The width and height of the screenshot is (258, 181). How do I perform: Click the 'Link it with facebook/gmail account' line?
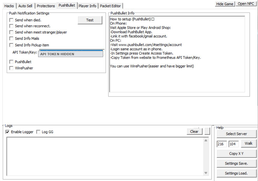139,36
